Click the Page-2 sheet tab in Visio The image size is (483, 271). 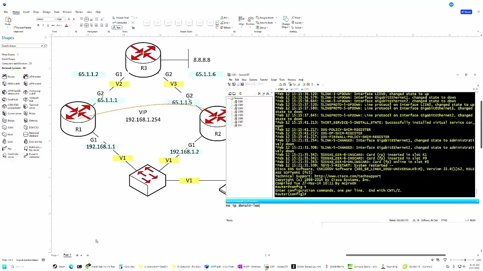click(67, 255)
